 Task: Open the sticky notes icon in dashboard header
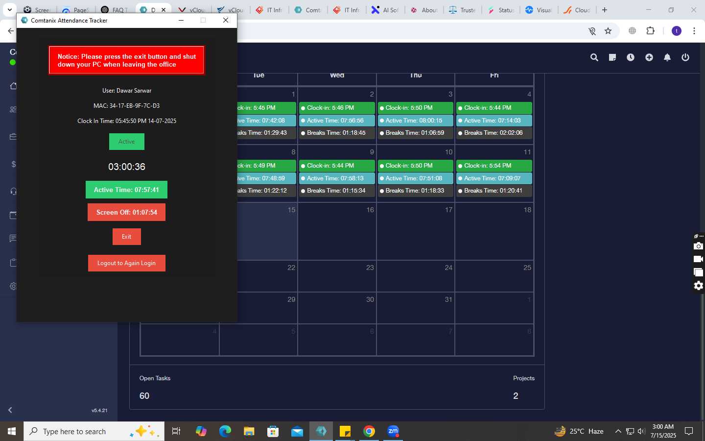612,57
